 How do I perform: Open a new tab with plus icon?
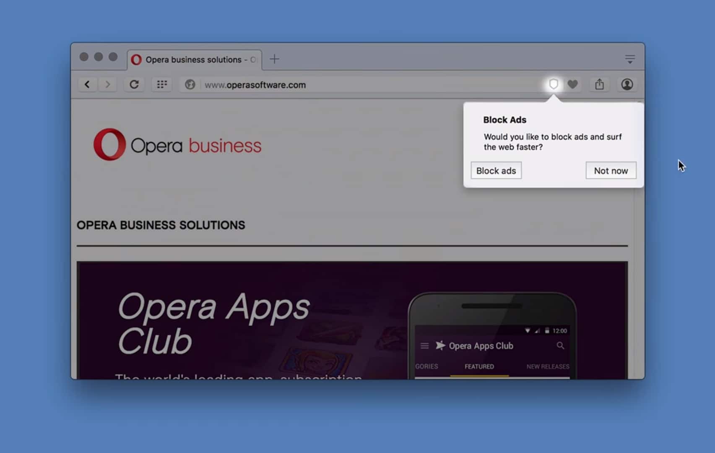click(x=274, y=59)
